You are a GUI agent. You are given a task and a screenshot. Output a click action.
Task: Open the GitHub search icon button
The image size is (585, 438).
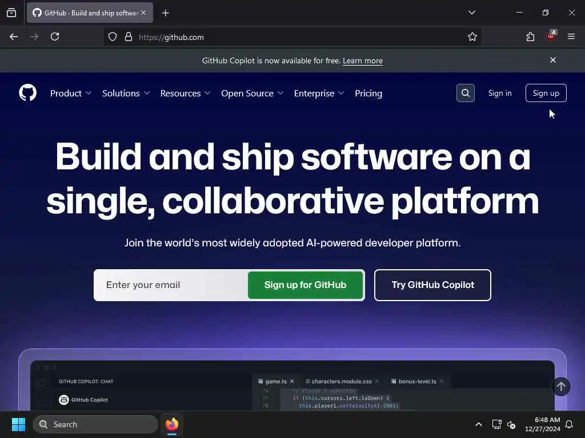[x=465, y=93]
